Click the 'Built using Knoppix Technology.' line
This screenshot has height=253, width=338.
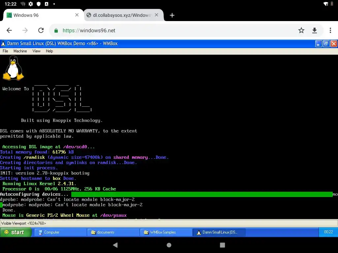[62, 121]
